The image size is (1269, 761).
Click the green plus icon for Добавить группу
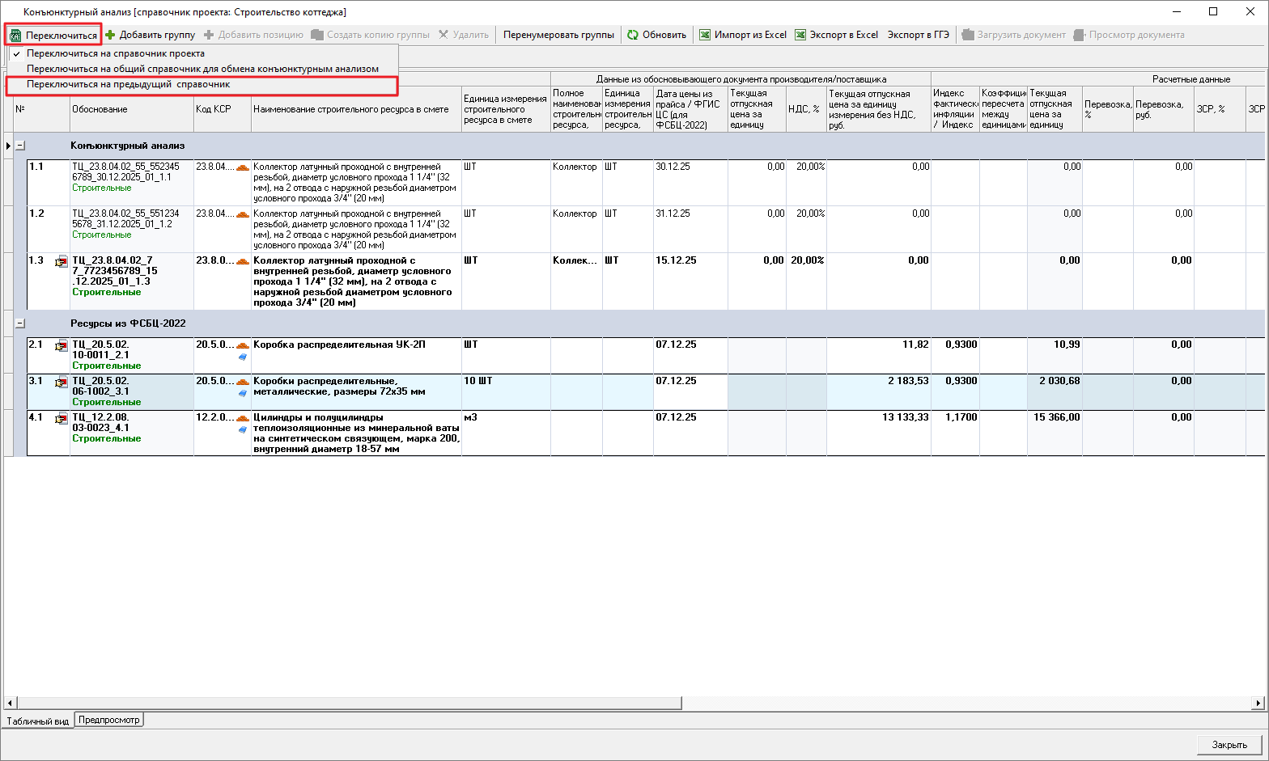click(x=110, y=35)
